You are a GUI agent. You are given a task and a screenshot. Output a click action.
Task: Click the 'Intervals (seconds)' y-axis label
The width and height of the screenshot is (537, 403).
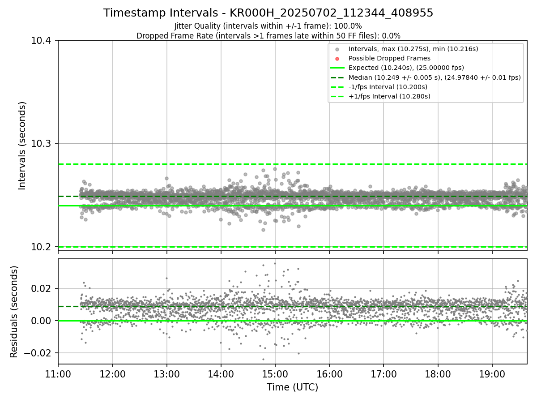click(22, 146)
